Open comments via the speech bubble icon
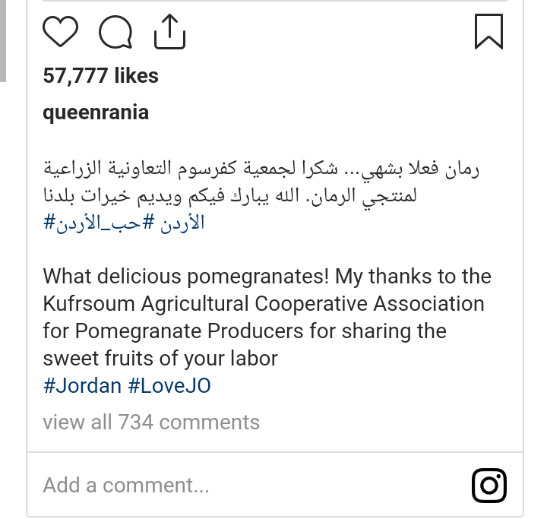 point(115,33)
